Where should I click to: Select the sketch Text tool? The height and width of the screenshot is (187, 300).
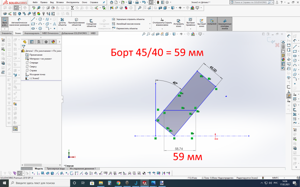54,24
